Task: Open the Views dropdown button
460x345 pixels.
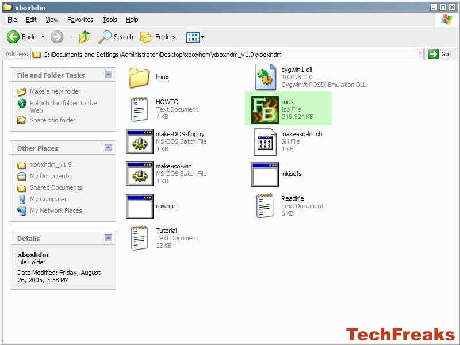Action: tap(195, 37)
